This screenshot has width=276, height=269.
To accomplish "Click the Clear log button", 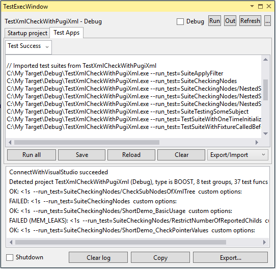I will pos(98,257).
